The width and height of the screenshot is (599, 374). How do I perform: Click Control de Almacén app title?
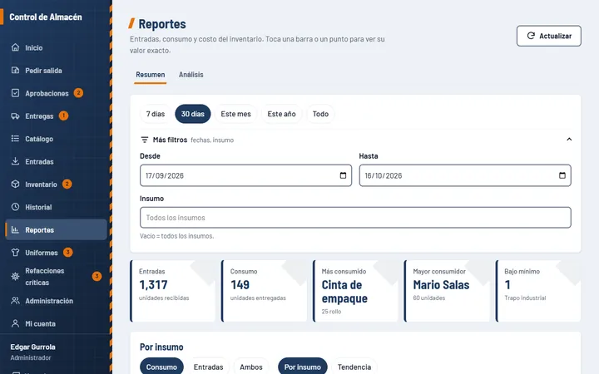tap(46, 17)
